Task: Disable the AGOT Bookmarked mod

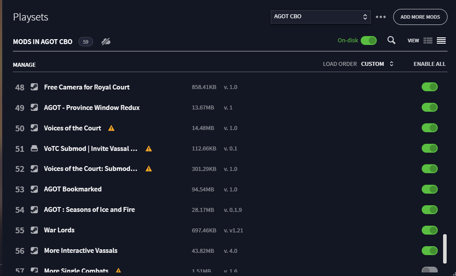Action: (x=430, y=189)
